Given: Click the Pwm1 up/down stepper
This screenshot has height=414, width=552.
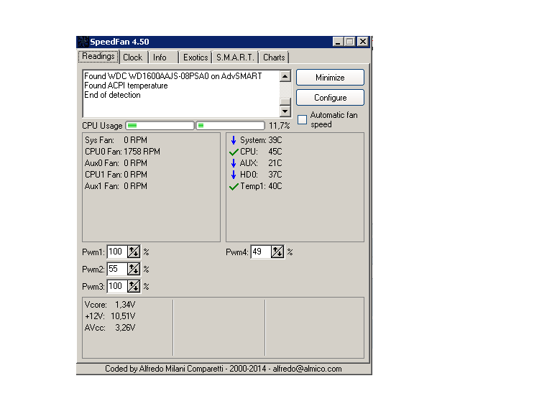Looking at the screenshot, I should coord(134,252).
